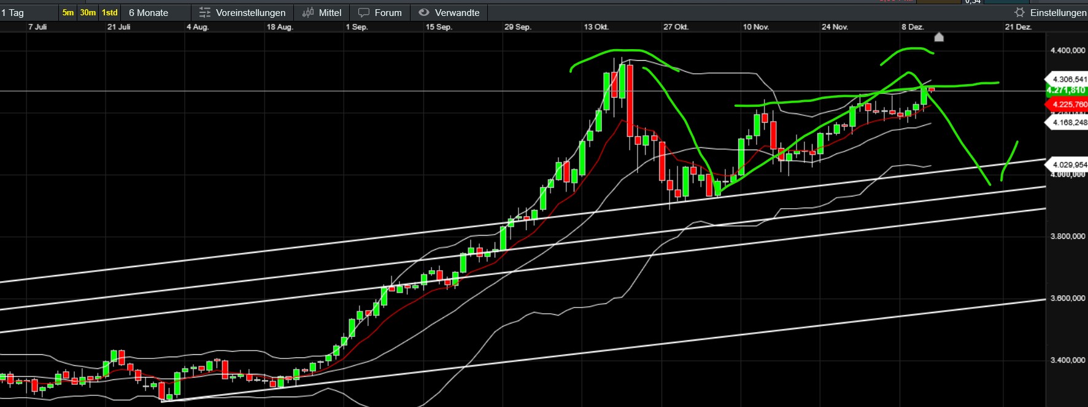Click the 24 Nov. date label

835,27
